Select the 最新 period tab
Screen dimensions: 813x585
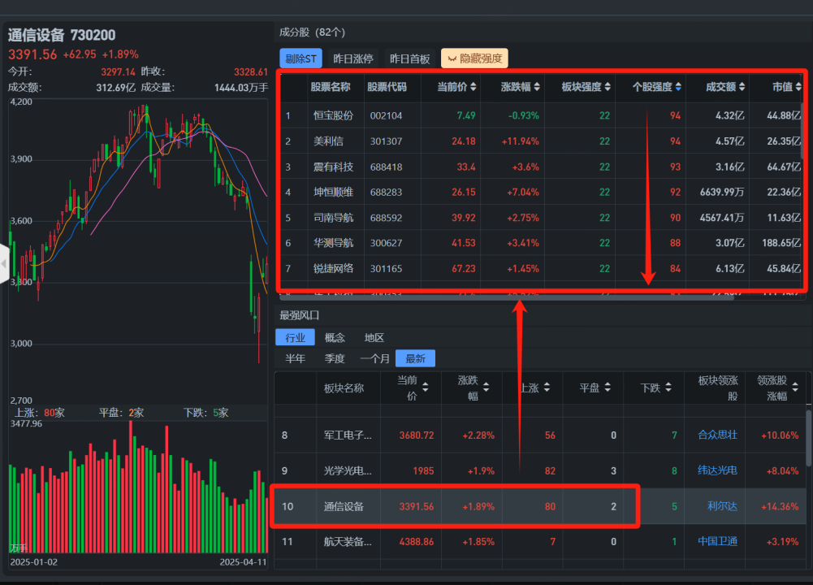point(415,358)
